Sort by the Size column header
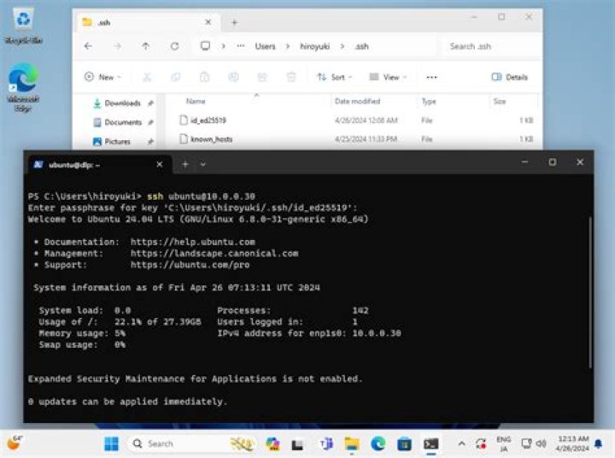 point(500,101)
